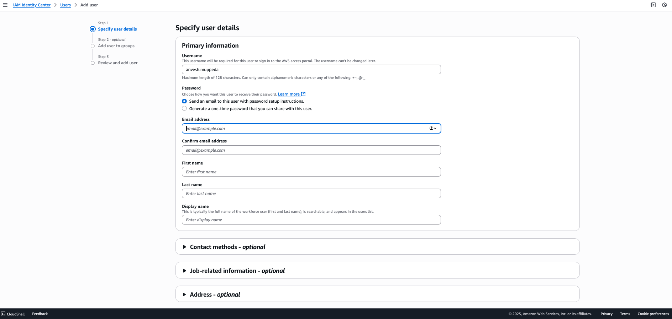672x319 pixels.
Task: Open CloudShell from the footer bar
Action: (13, 314)
